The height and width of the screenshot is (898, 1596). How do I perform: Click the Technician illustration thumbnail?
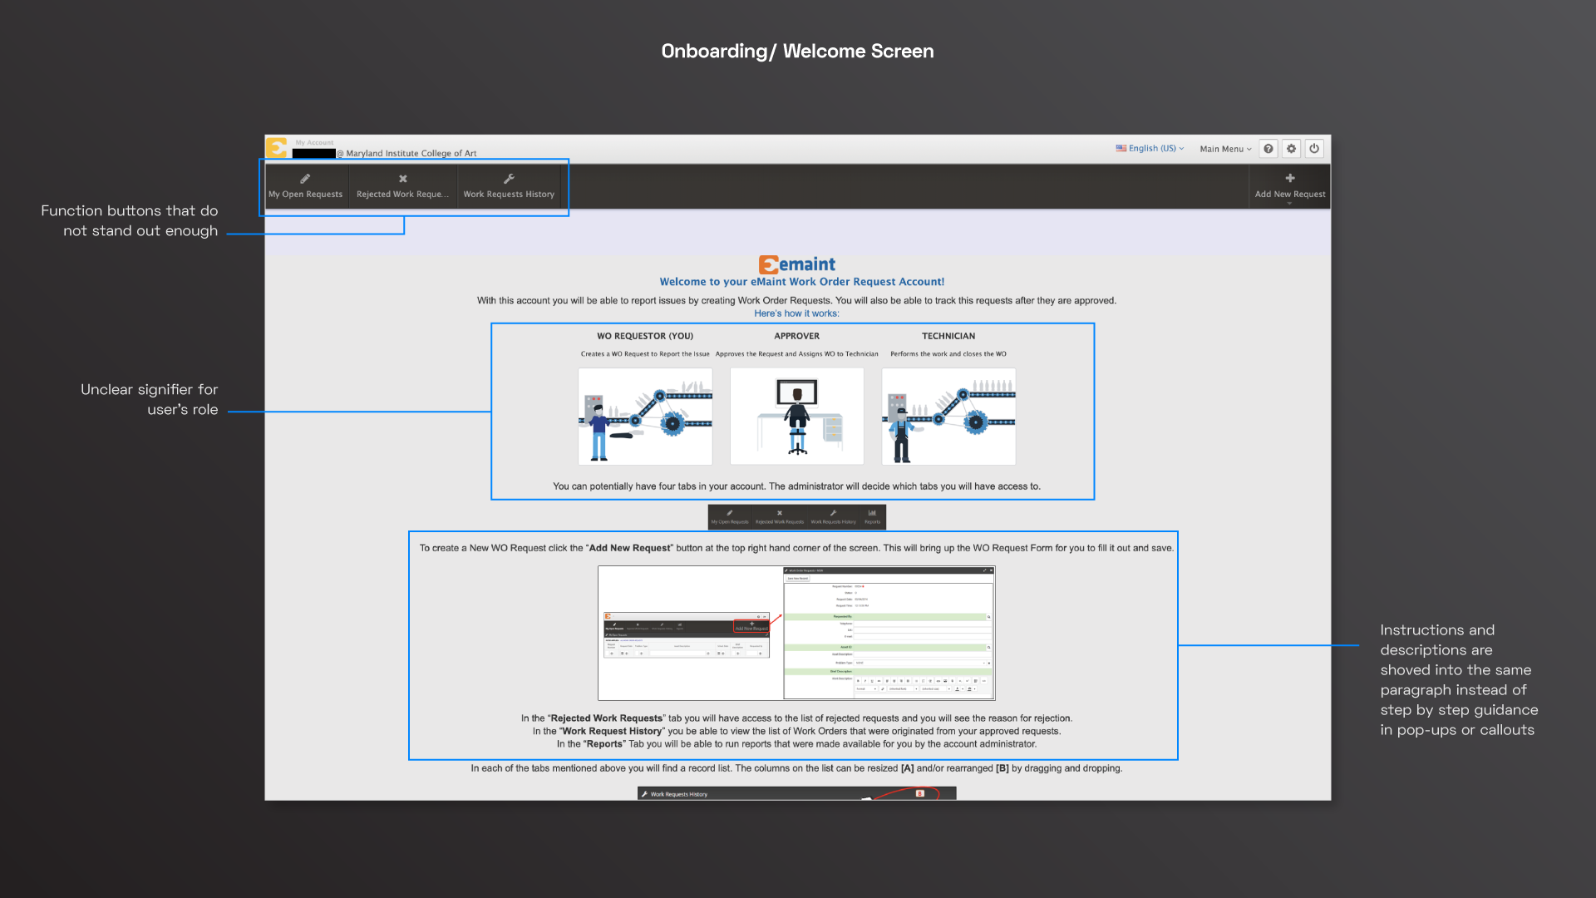pyautogui.click(x=948, y=417)
